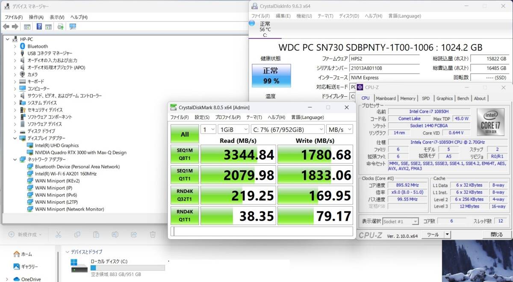The height and width of the screenshot is (282, 513).
Task: Click the back arrow in Device Manager
Action: coord(6,27)
